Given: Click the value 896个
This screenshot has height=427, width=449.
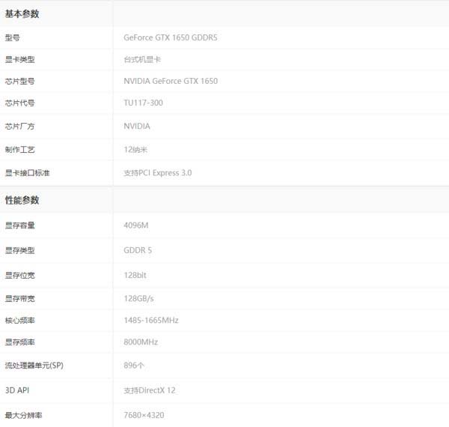Looking at the screenshot, I should pyautogui.click(x=134, y=366).
